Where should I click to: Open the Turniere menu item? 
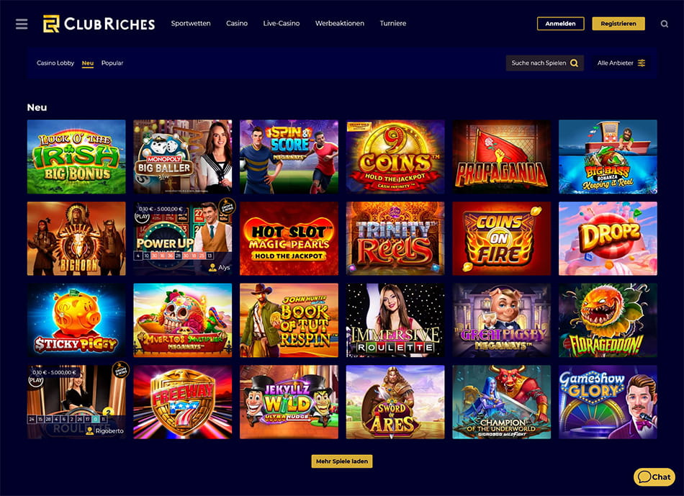393,24
